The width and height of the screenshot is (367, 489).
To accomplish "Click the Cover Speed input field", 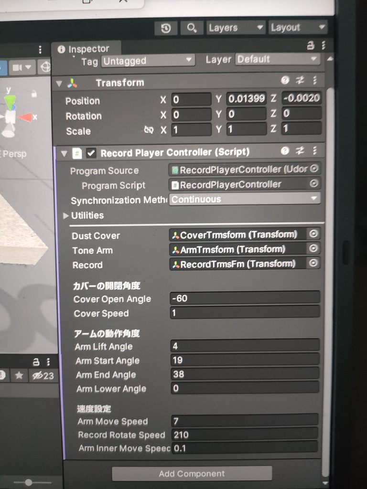I will click(x=245, y=312).
